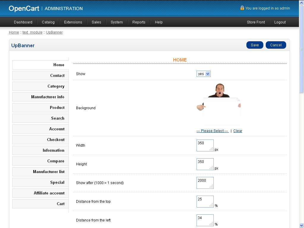Click the Height input field
The height and width of the screenshot is (228, 304).
point(205,164)
